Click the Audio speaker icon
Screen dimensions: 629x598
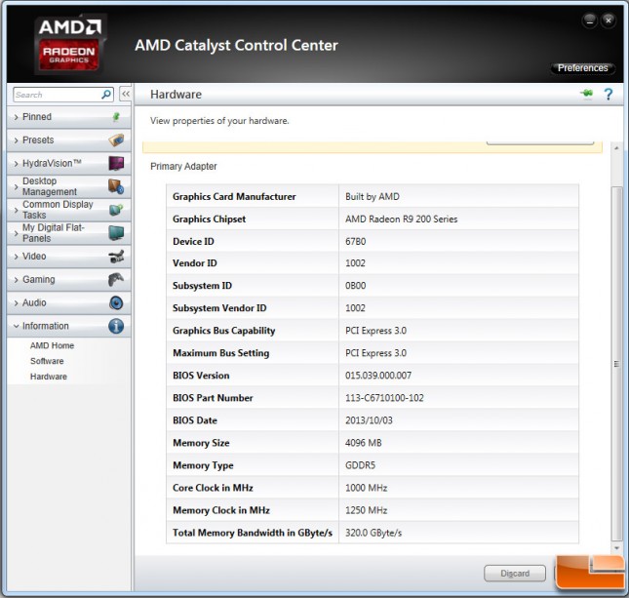coord(116,302)
